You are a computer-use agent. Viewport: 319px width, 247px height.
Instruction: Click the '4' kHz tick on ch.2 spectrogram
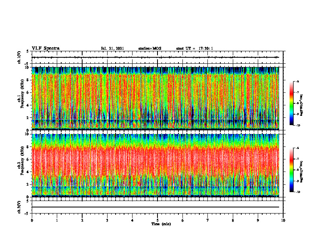point(28,172)
